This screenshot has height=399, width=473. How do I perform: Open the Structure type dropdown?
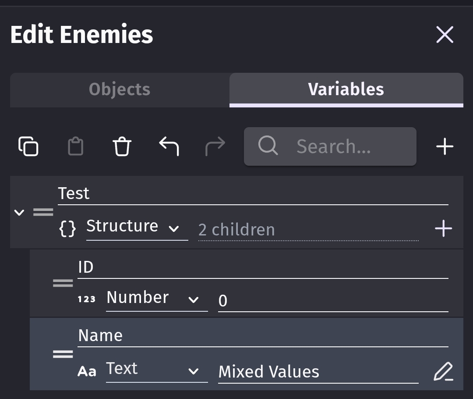(137, 227)
